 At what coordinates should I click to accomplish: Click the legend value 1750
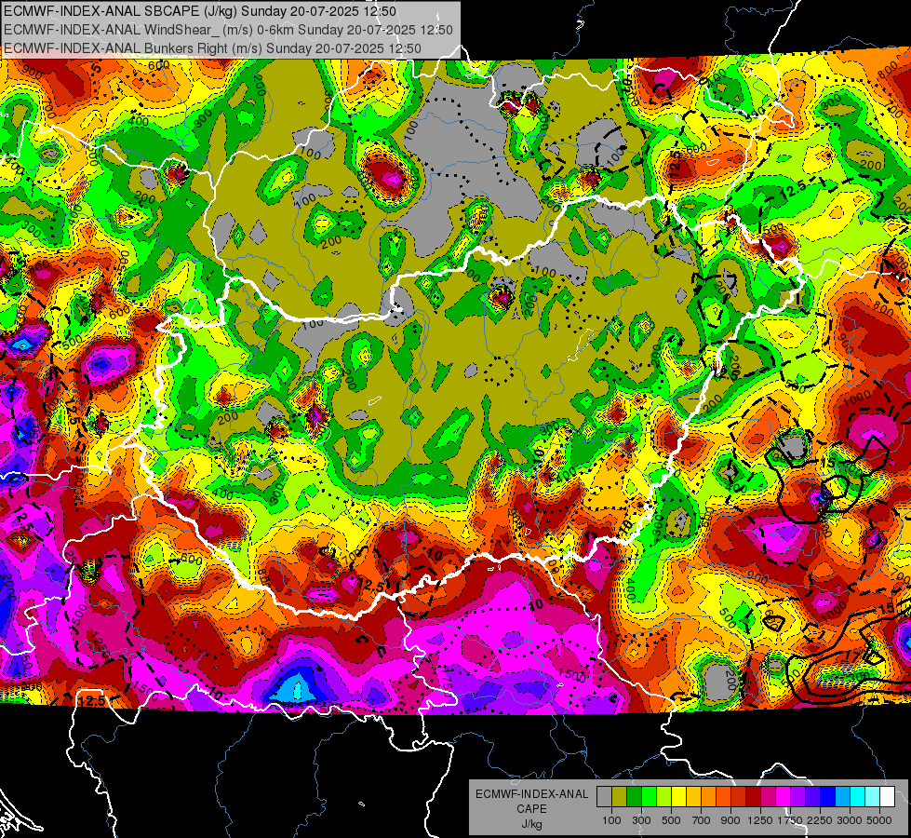point(791,820)
